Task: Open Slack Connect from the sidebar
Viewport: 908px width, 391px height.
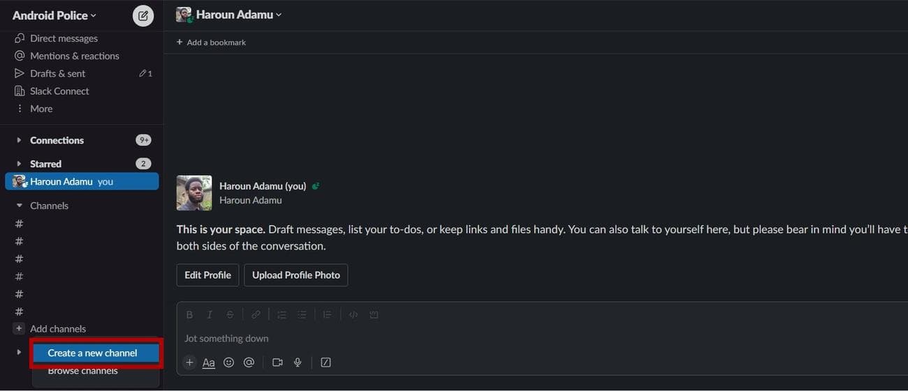Action: click(x=59, y=91)
